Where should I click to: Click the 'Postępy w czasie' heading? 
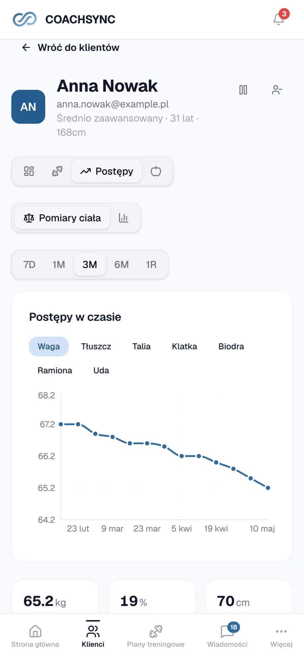(75, 317)
